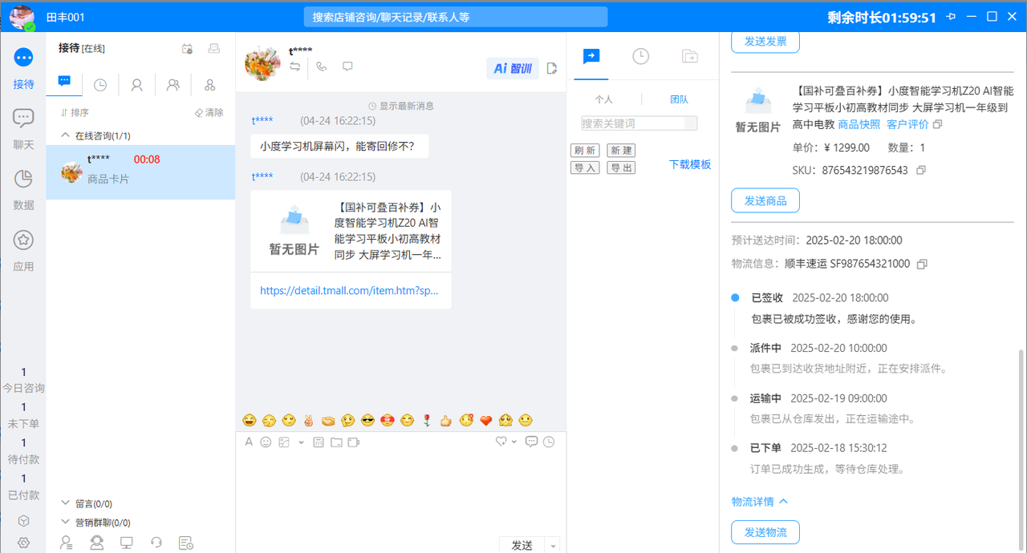Click the 搜索关键词 search field
The height and width of the screenshot is (553, 1027).
pos(639,123)
